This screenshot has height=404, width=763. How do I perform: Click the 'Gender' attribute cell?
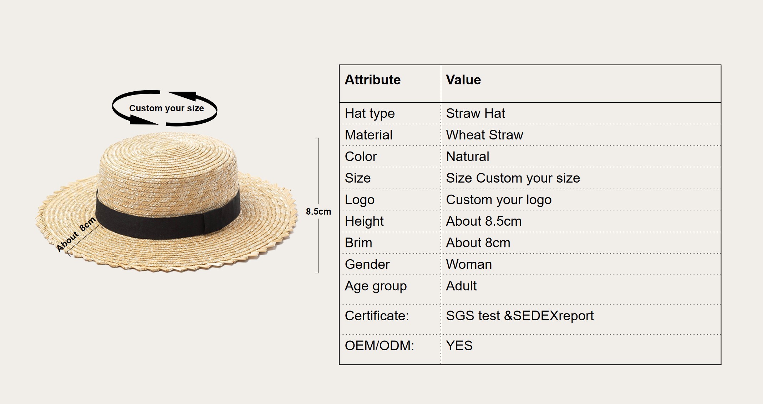coord(390,264)
